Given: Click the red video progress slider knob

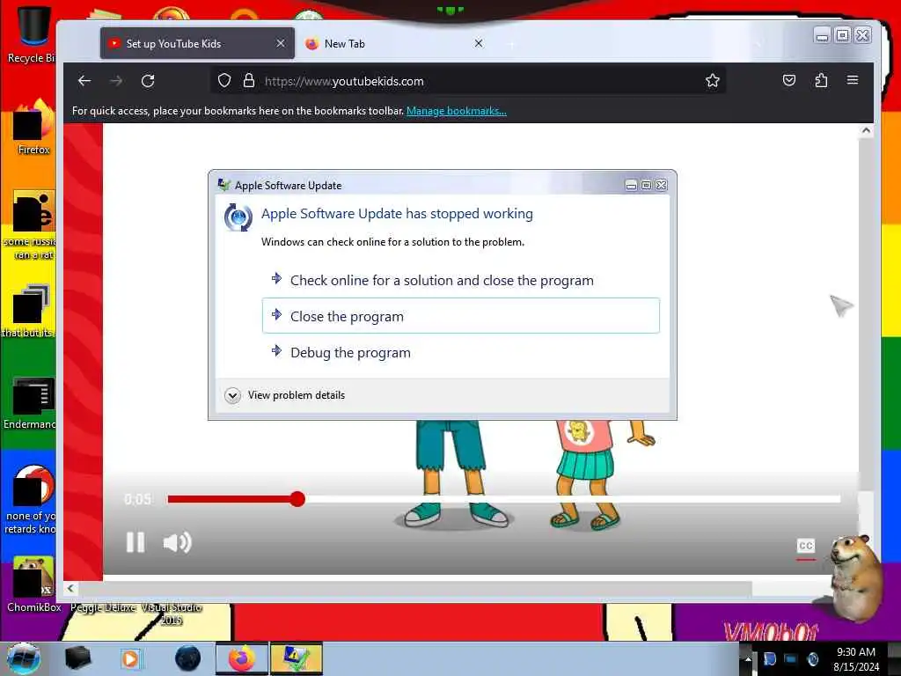Looking at the screenshot, I should (x=297, y=499).
